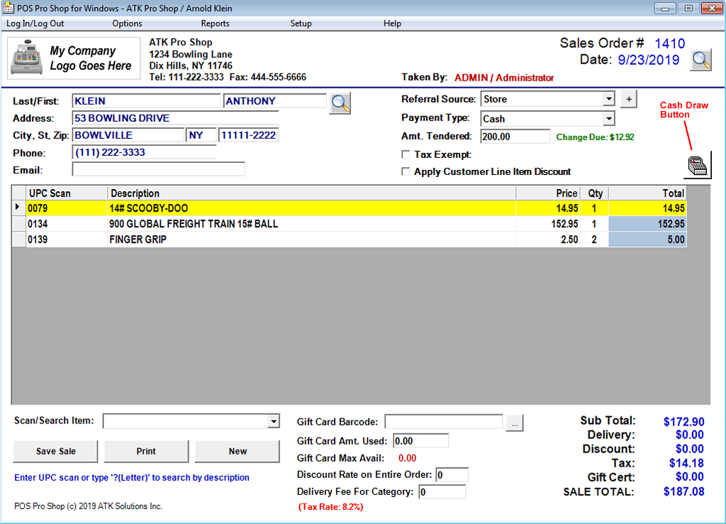Check Apply Customer Line Item Discount

406,171
